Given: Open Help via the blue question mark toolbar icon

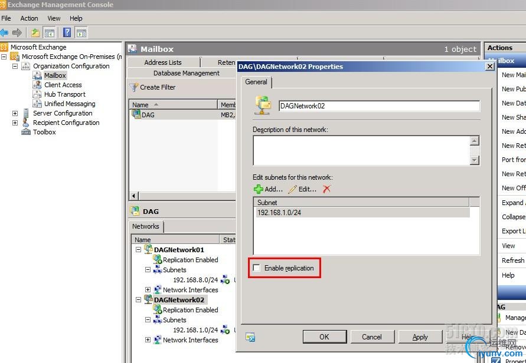Looking at the screenshot, I should tap(67, 32).
